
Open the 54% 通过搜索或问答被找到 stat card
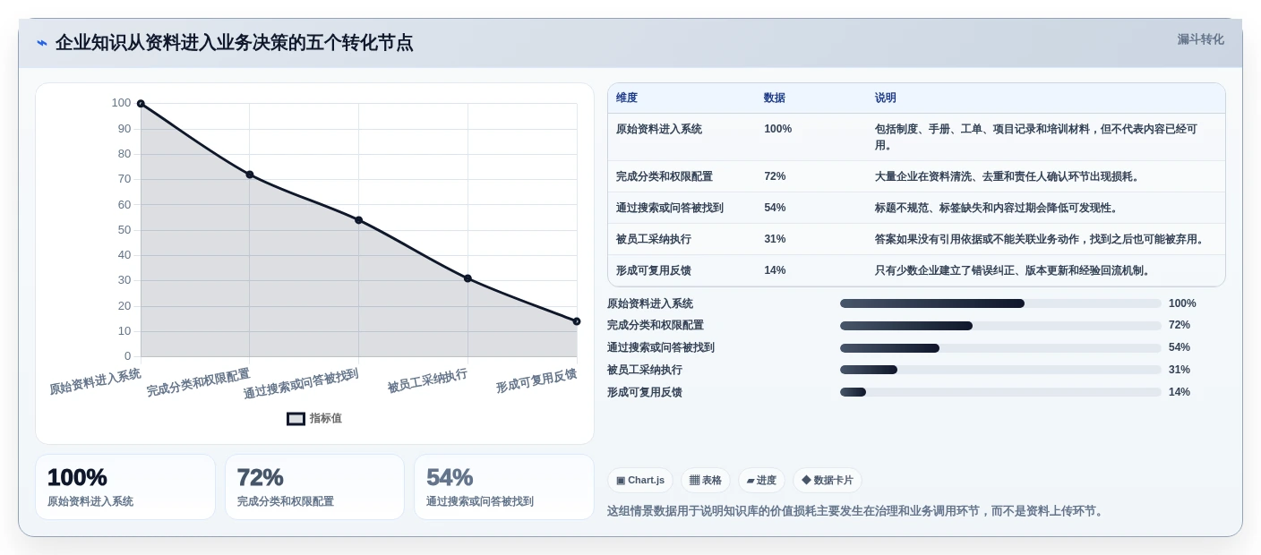(504, 487)
